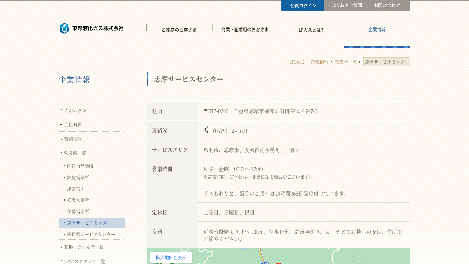The height and width of the screenshot is (264, 469).
Task: Select 商業・産業用のお客さま menu
Action: 245,30
